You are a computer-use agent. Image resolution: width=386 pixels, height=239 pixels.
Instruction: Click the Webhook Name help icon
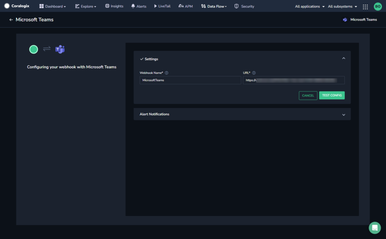click(x=166, y=73)
